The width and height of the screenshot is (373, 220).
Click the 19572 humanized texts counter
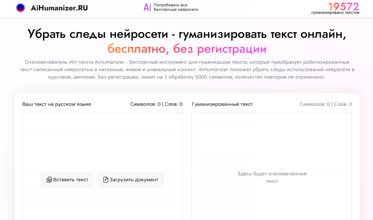pyautogui.click(x=344, y=6)
